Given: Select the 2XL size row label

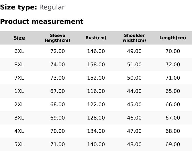Looking at the screenshot, I should click(x=19, y=104).
